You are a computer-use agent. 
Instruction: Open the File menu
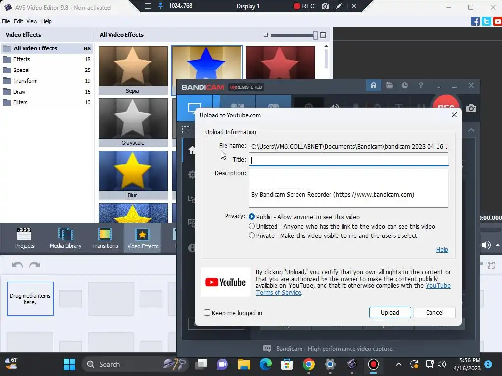point(6,21)
